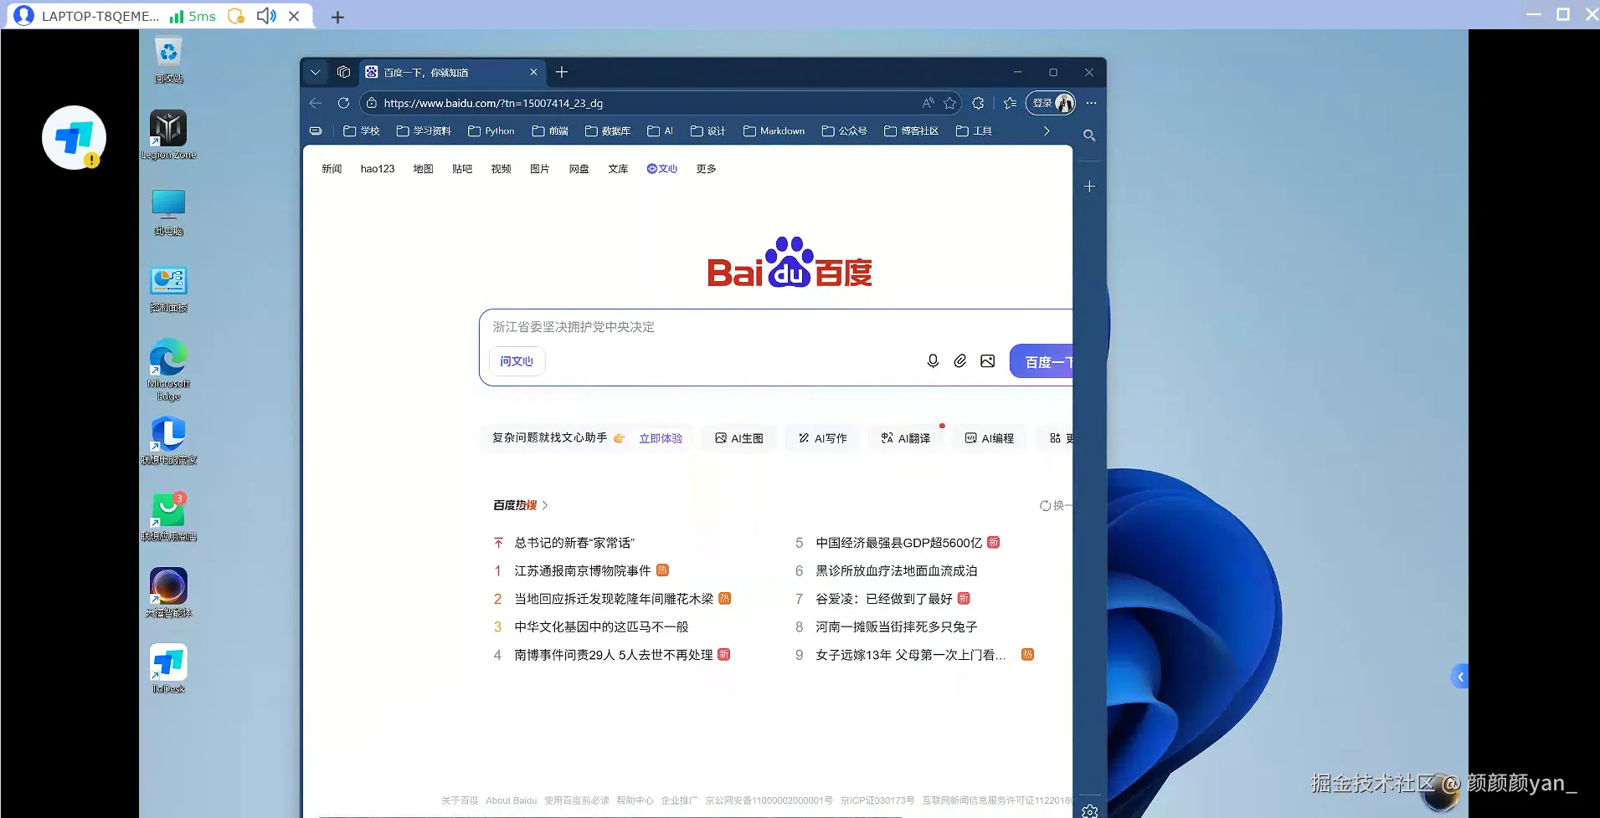Select the Control Panel desktop icon
This screenshot has height=818, width=1600.
[x=168, y=289]
